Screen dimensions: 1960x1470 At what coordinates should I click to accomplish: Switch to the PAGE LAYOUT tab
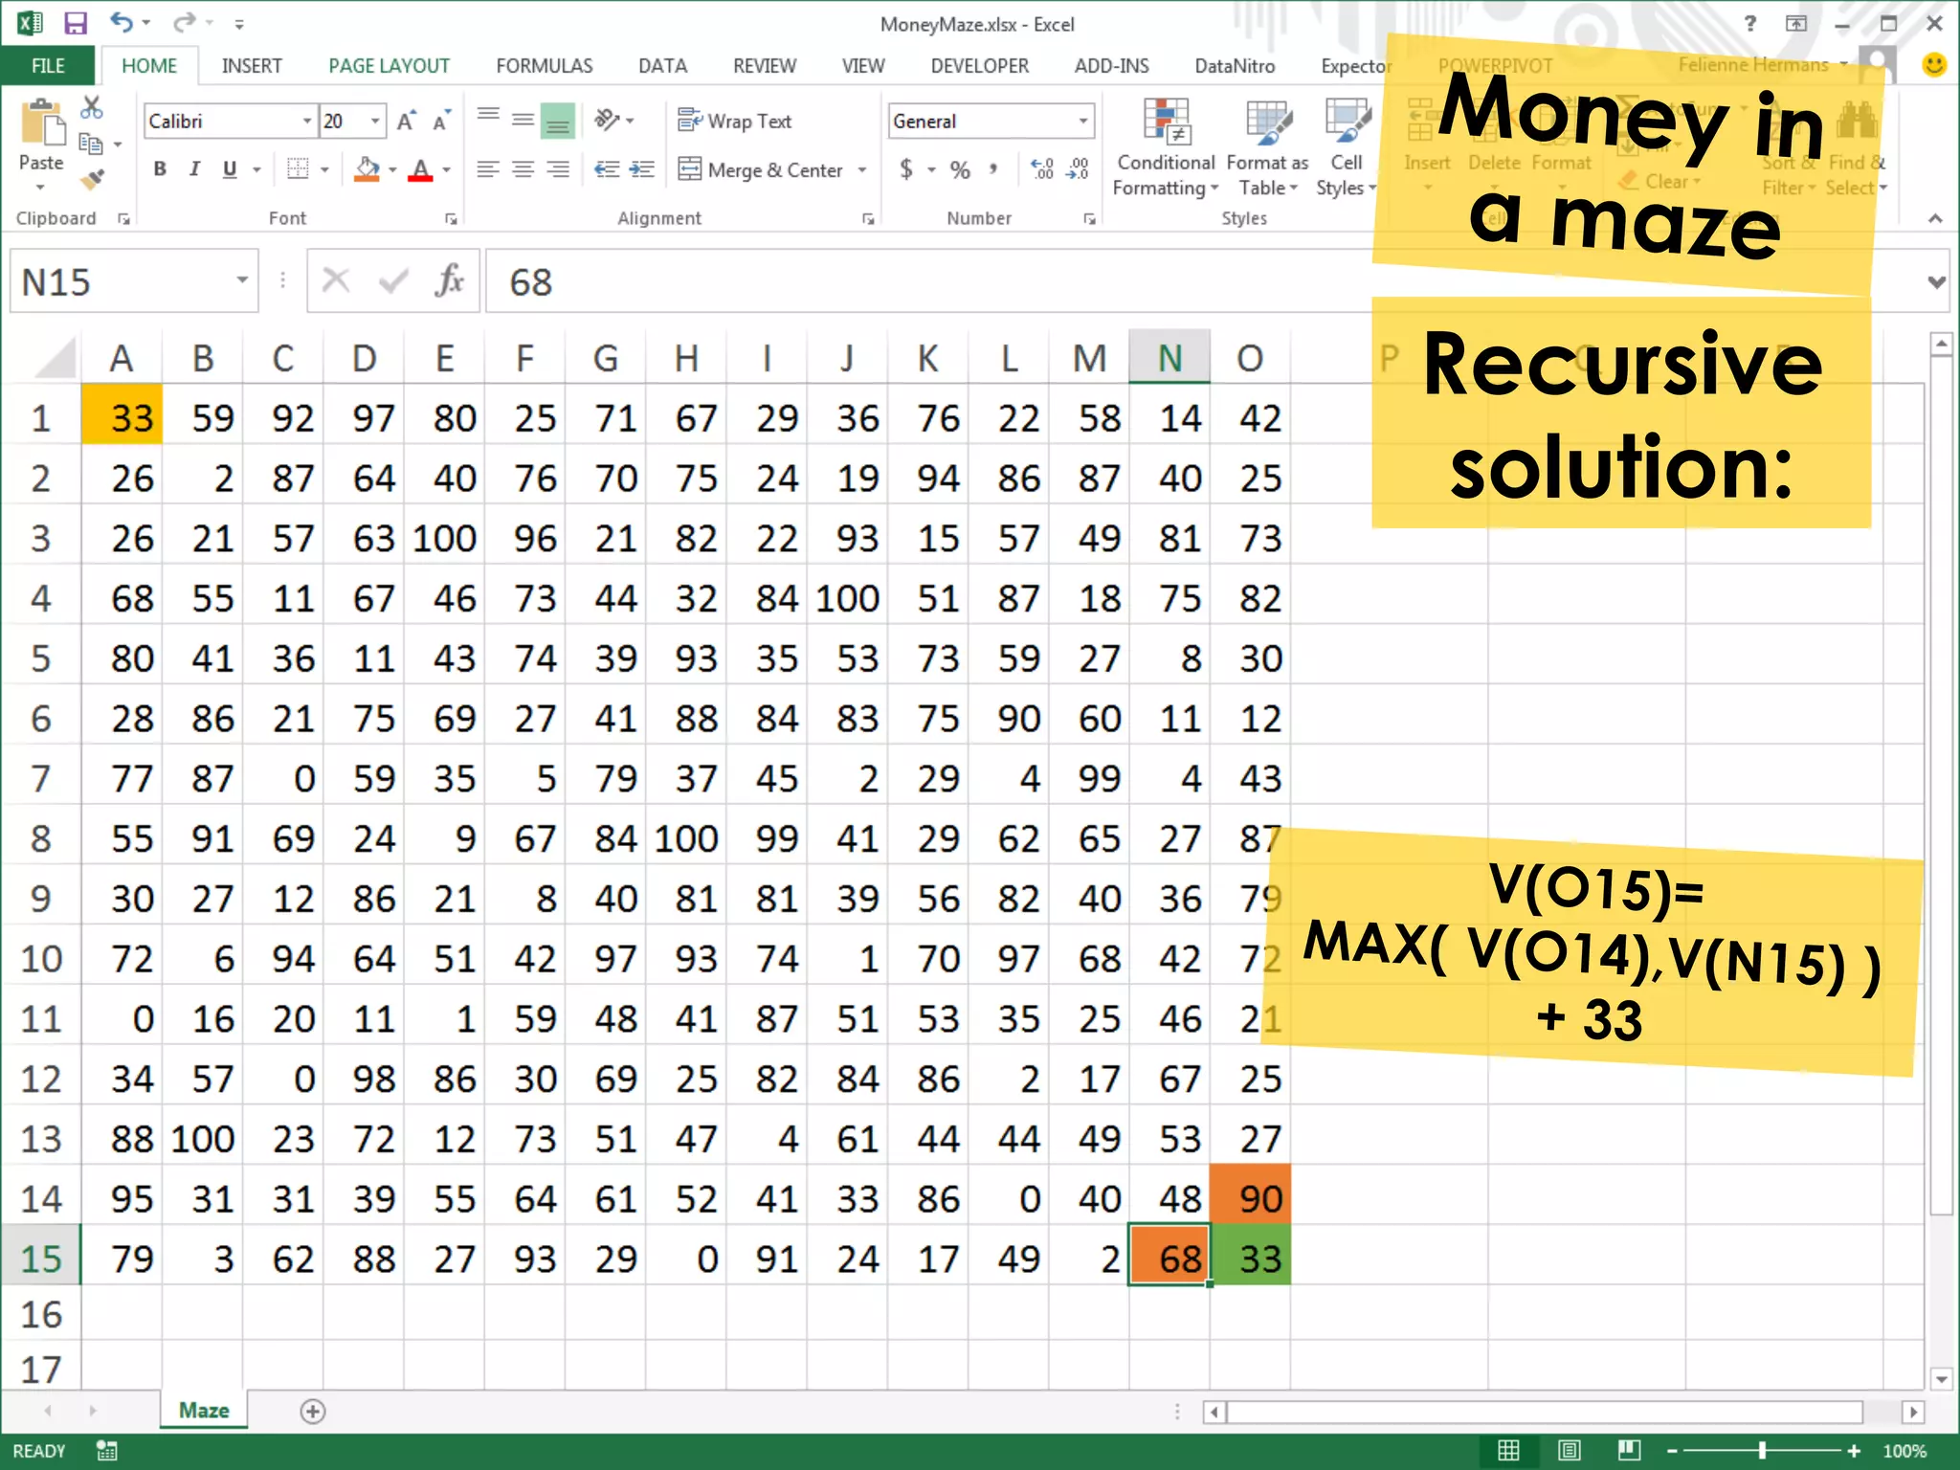click(389, 65)
